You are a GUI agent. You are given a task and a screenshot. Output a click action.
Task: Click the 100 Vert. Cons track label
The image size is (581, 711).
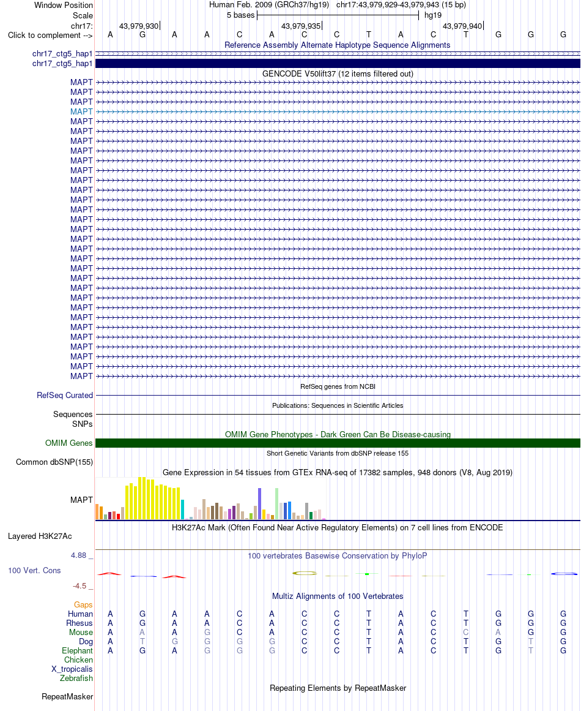pyautogui.click(x=34, y=570)
